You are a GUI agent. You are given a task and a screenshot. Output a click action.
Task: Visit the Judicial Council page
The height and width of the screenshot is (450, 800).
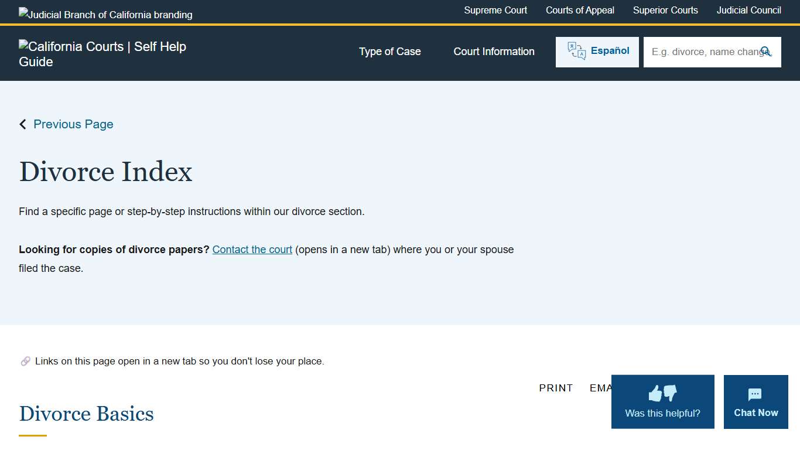[x=748, y=10]
